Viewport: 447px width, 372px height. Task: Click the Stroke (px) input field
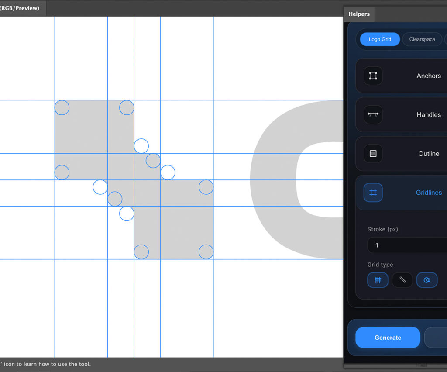406,245
